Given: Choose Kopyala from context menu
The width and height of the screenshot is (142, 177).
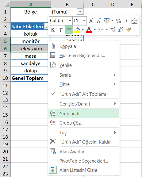Looking at the screenshot, I should 84,46.
